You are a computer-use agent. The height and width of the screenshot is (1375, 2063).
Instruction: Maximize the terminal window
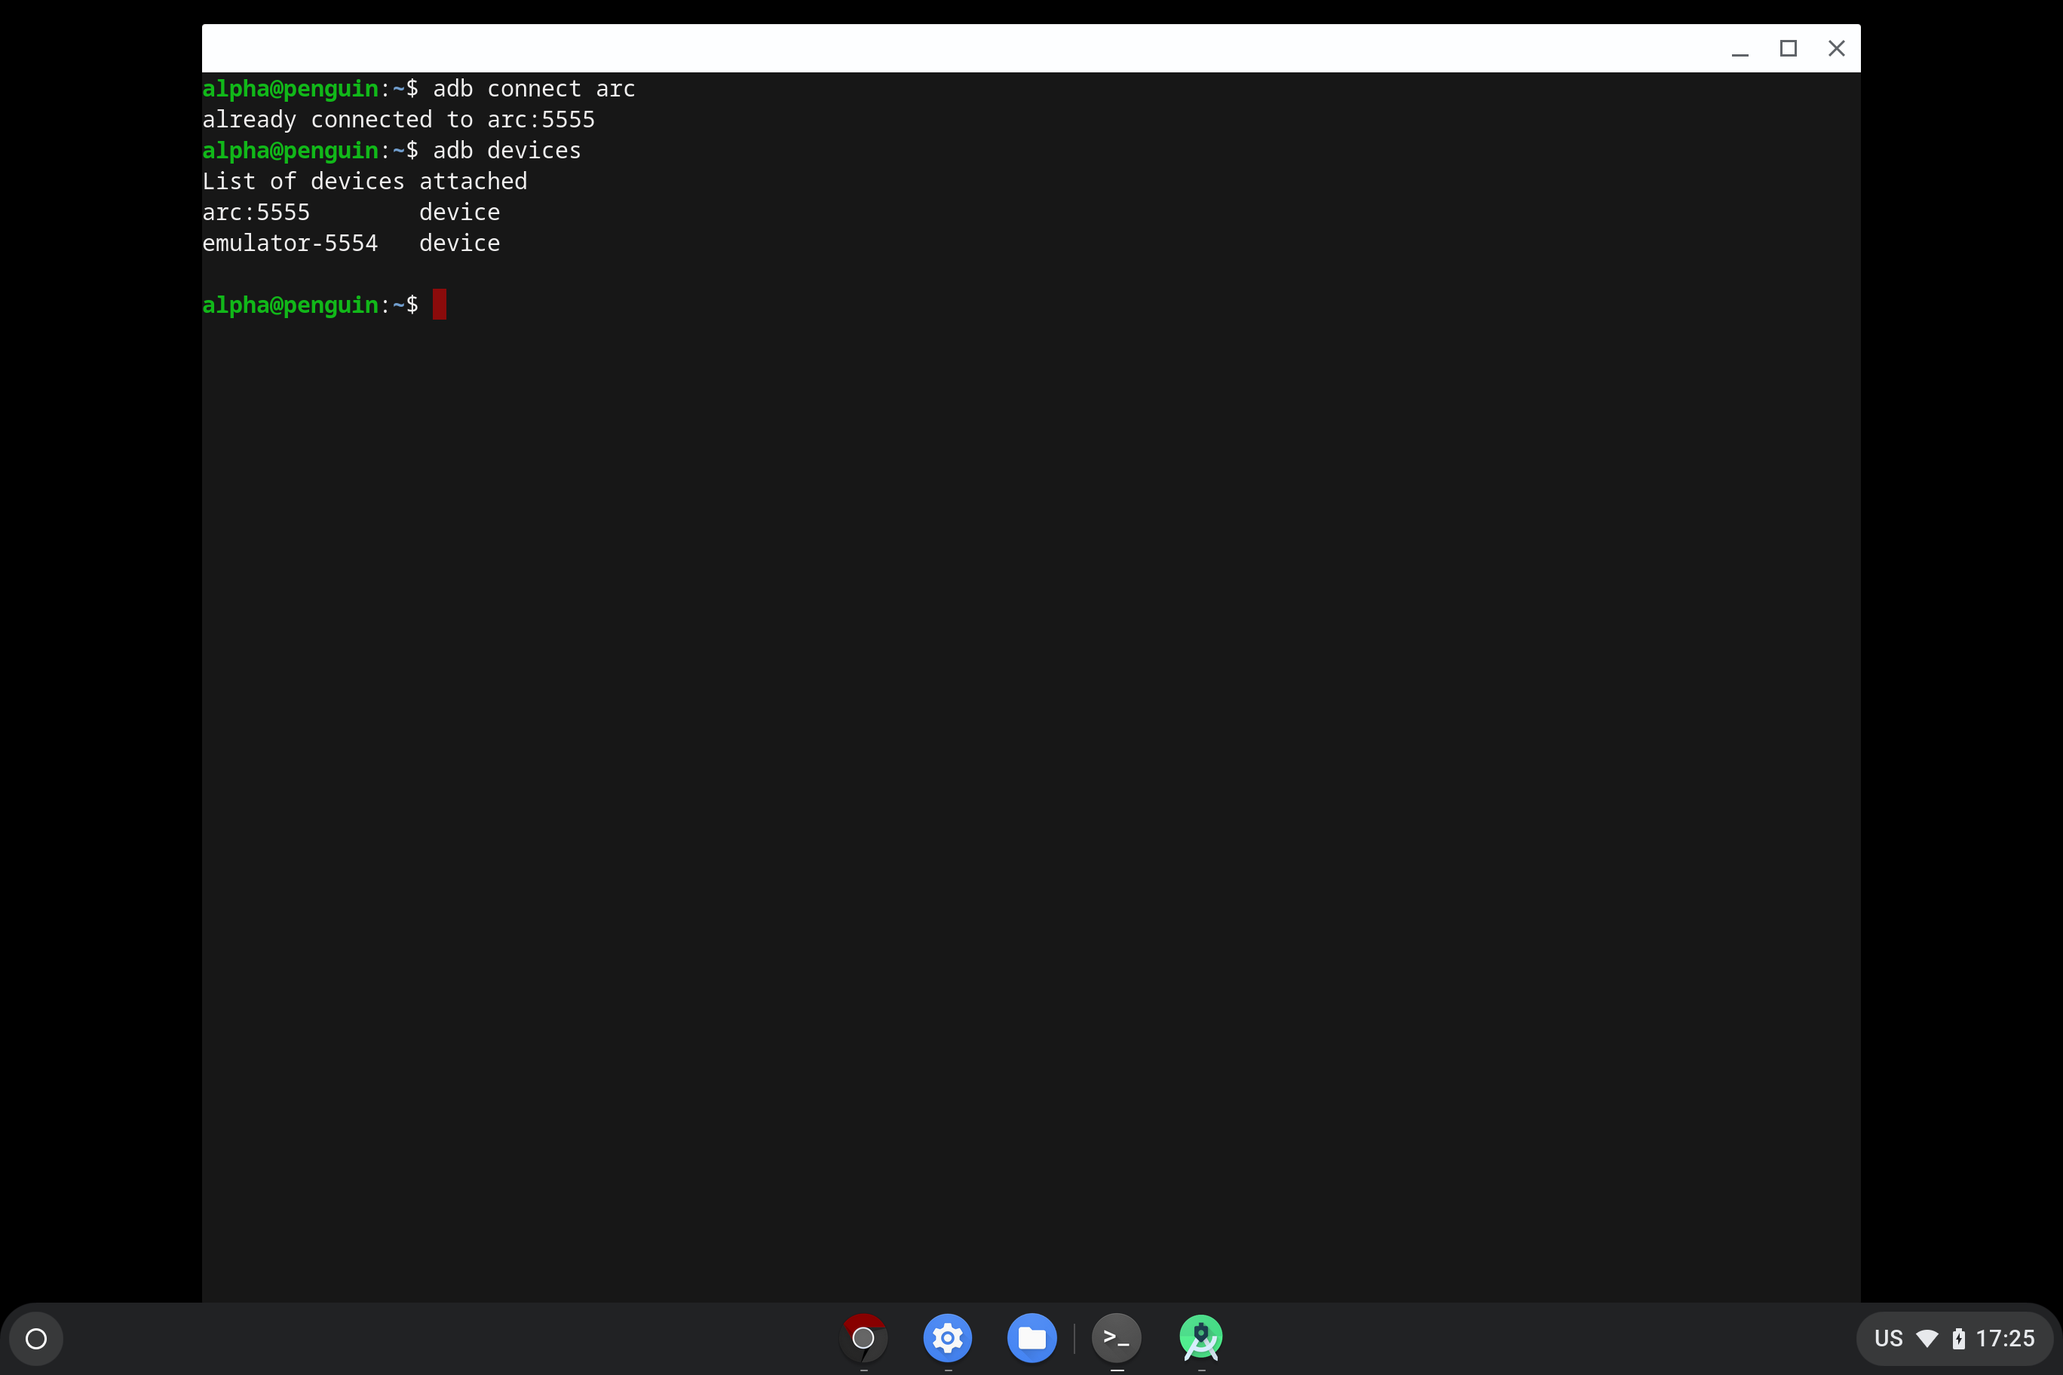(x=1789, y=48)
